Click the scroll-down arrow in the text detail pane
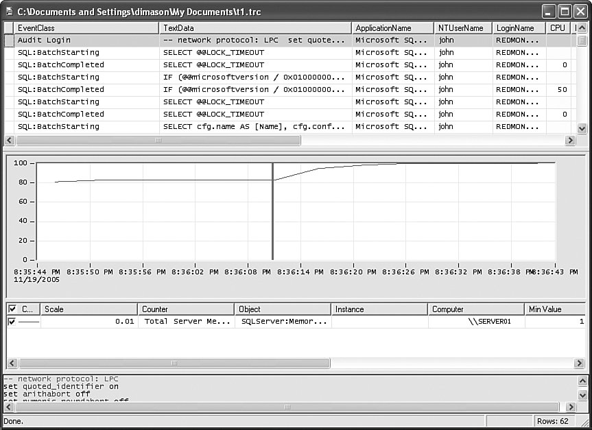The width and height of the screenshot is (592, 430). [582, 395]
